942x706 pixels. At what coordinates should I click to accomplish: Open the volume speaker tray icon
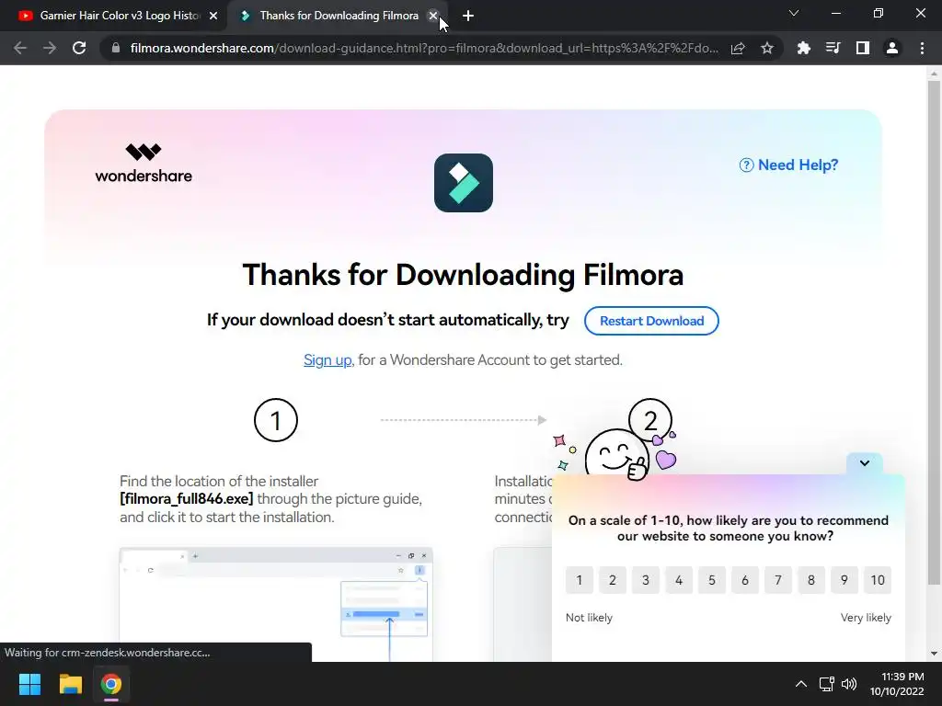tap(849, 684)
